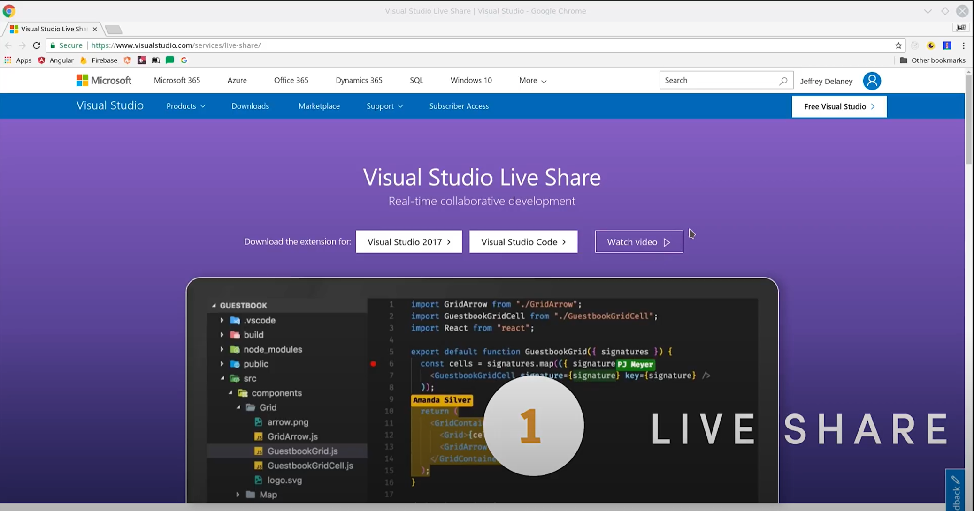974x511 pixels.
Task: Open the Jeffrey Delaney account avatar
Action: coord(871,81)
